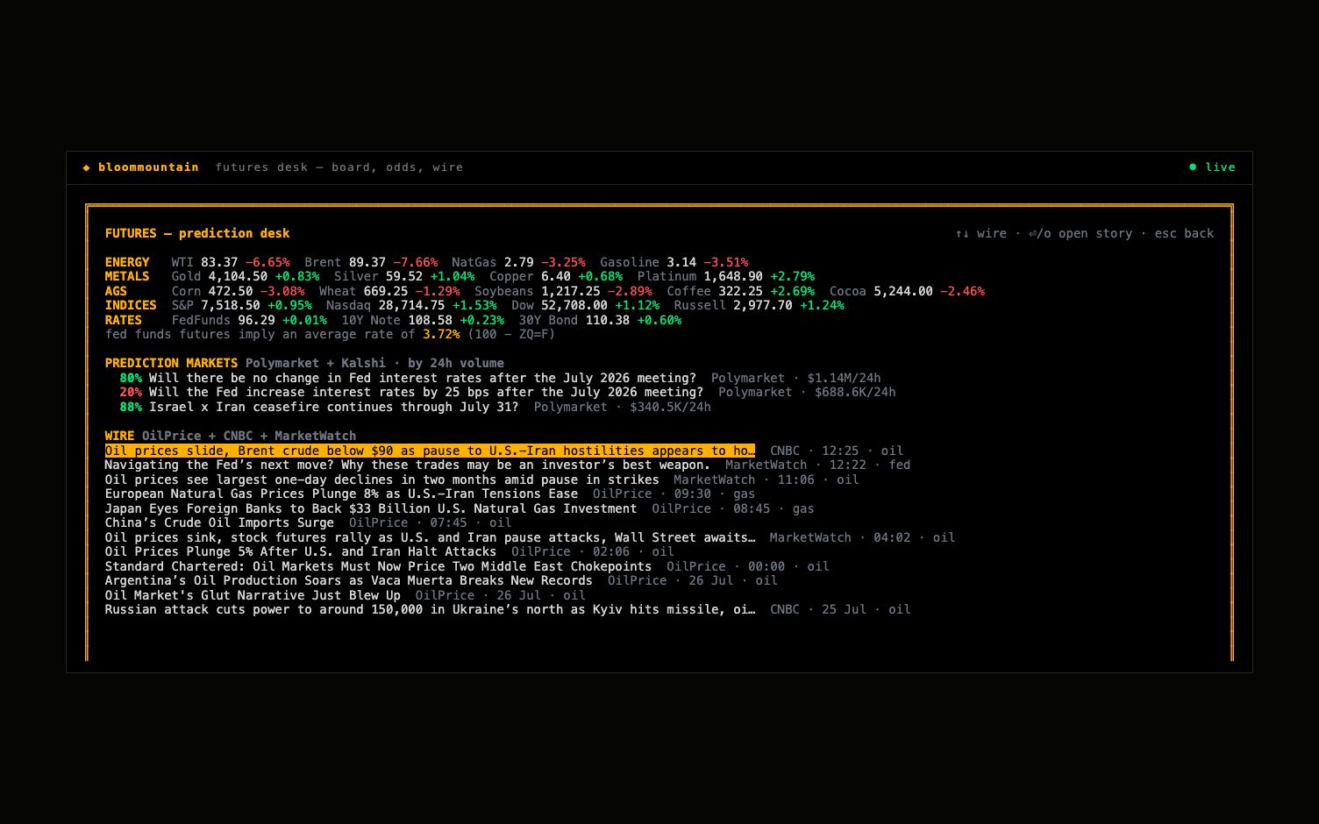Screen dimensions: 1319x824
Task: Click the bloommountain diamond logo icon
Action: pos(86,167)
